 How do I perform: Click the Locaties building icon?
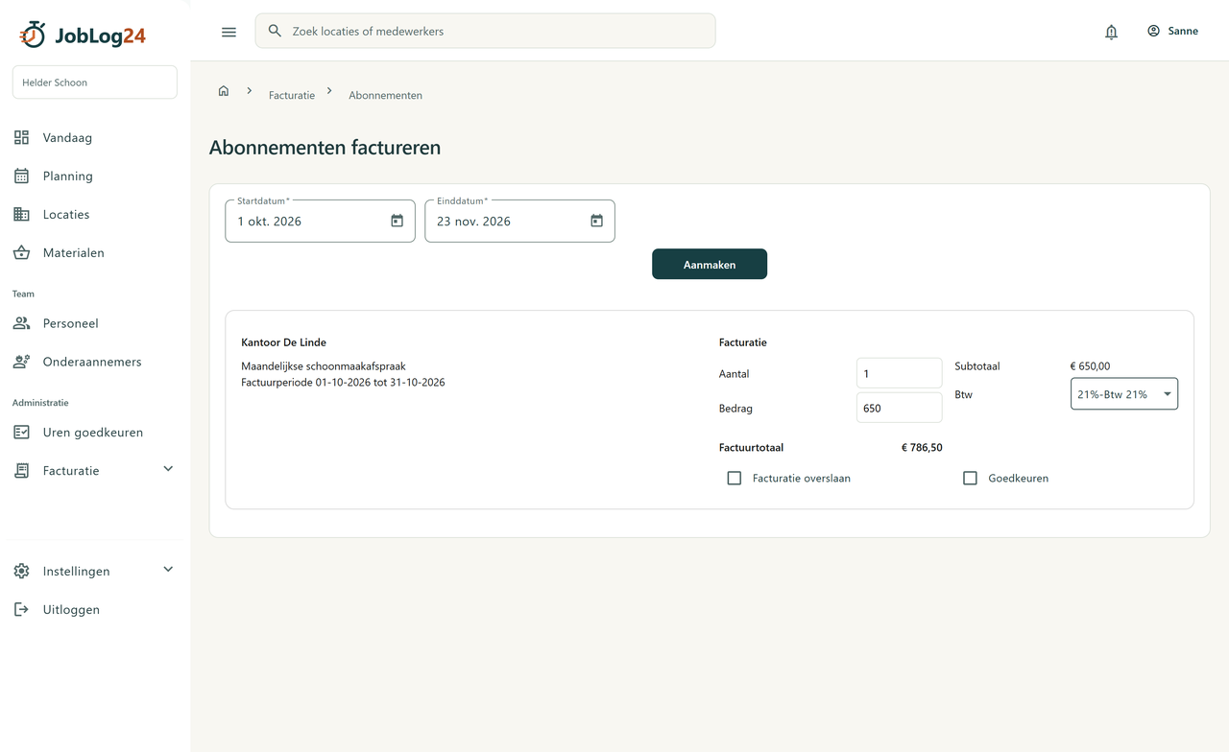[x=21, y=214]
